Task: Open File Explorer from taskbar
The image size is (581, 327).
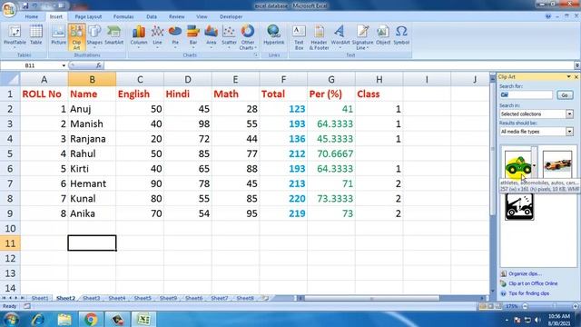Action: [x=64, y=319]
